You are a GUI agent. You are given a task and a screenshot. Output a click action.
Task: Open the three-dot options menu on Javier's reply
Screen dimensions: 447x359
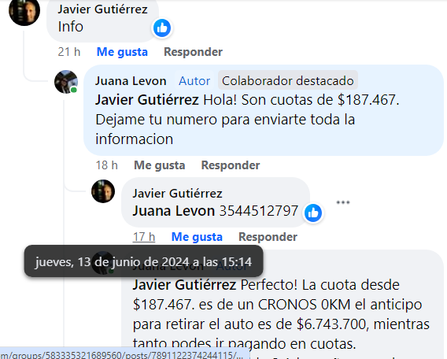click(x=343, y=202)
